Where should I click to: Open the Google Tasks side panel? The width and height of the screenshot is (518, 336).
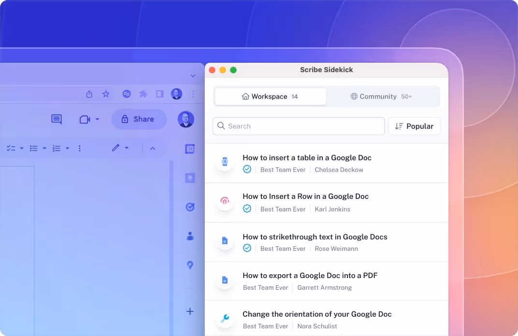[x=190, y=207]
